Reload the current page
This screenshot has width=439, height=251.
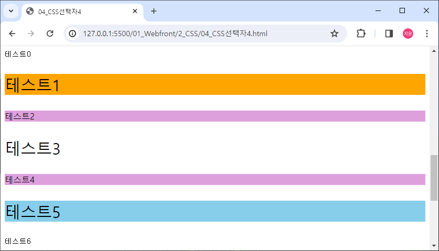(x=50, y=34)
